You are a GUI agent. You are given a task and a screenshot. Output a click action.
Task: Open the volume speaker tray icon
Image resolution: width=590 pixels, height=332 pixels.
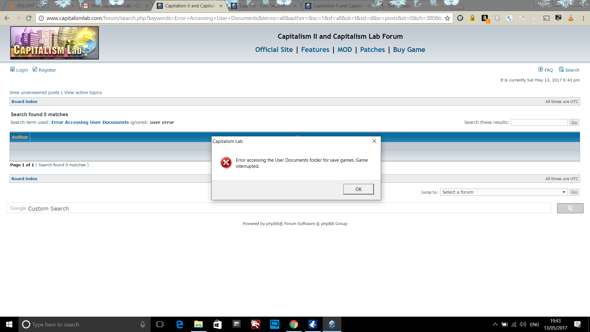point(523,324)
